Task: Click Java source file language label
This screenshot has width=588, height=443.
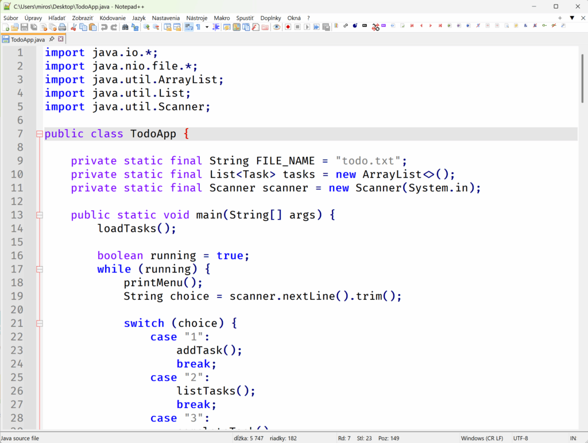Action: (x=20, y=438)
